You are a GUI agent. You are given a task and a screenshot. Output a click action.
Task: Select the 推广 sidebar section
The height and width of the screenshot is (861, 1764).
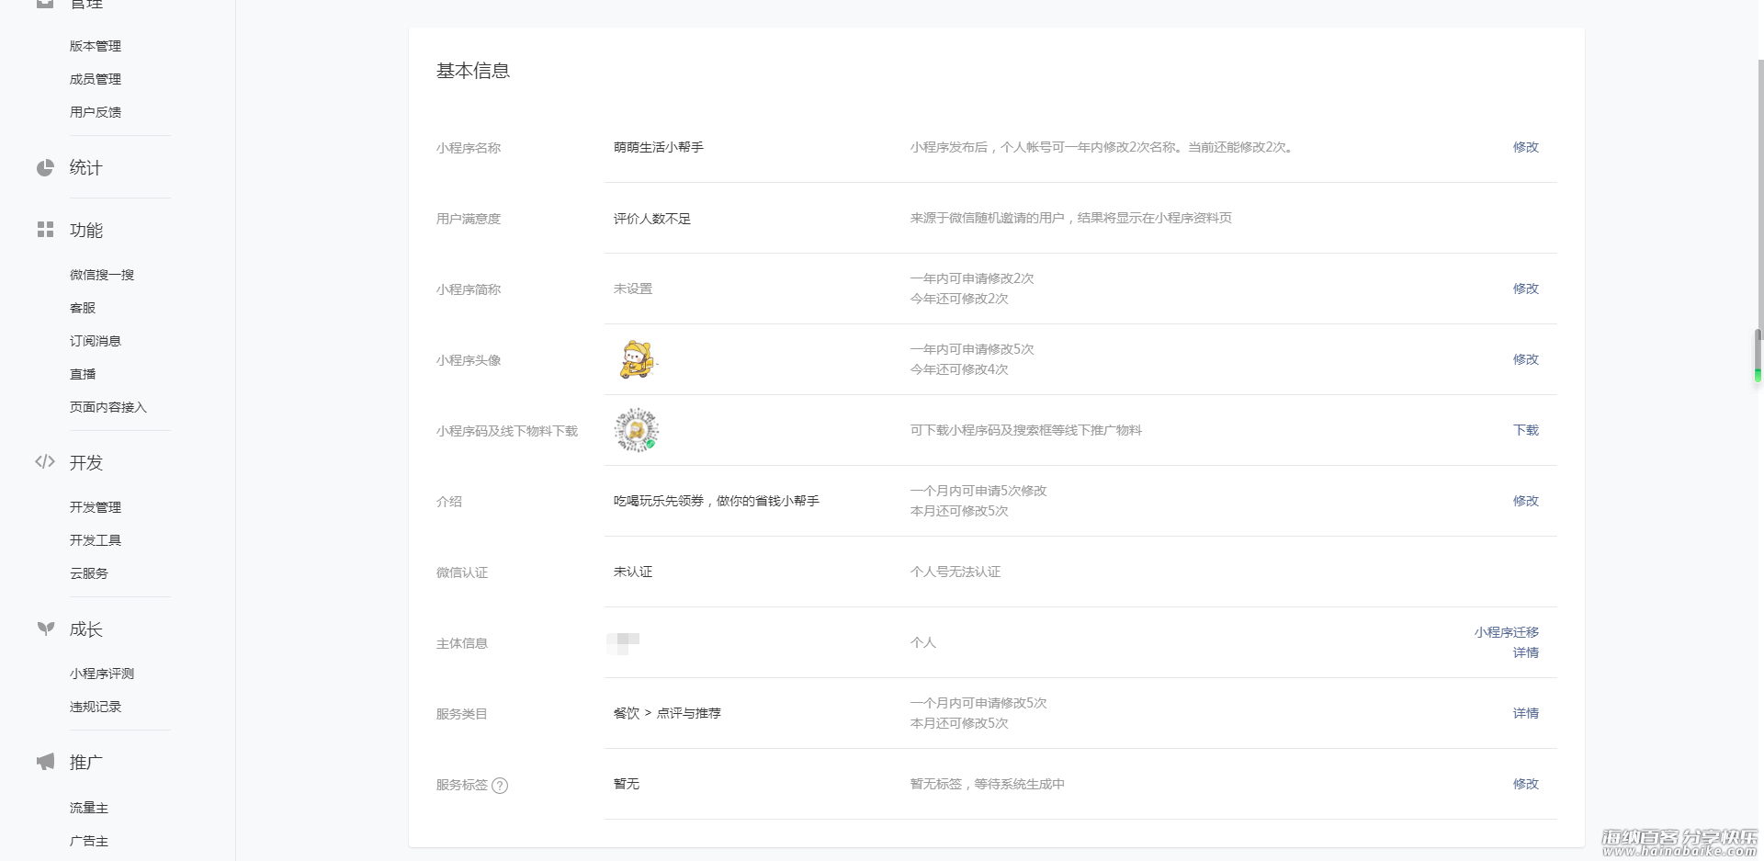click(x=86, y=762)
